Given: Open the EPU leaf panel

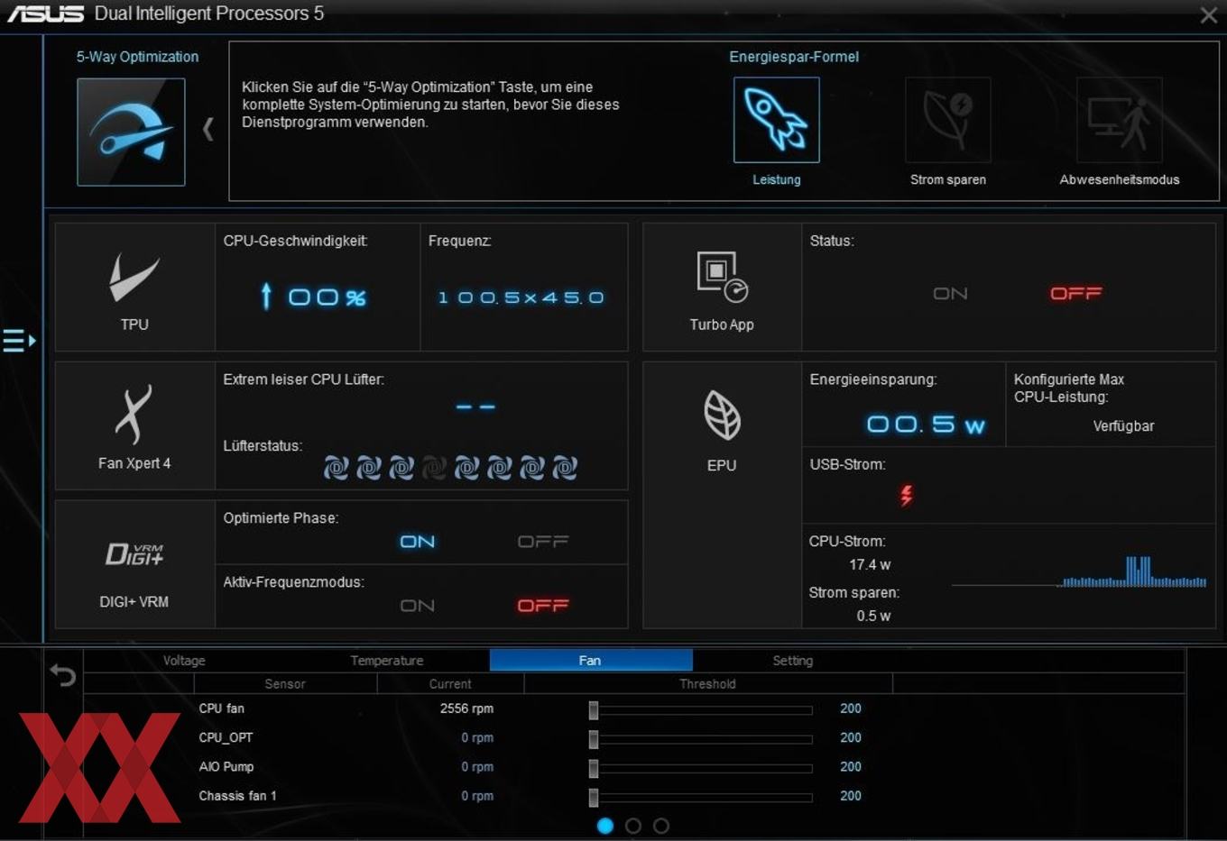Looking at the screenshot, I should coord(722,496).
